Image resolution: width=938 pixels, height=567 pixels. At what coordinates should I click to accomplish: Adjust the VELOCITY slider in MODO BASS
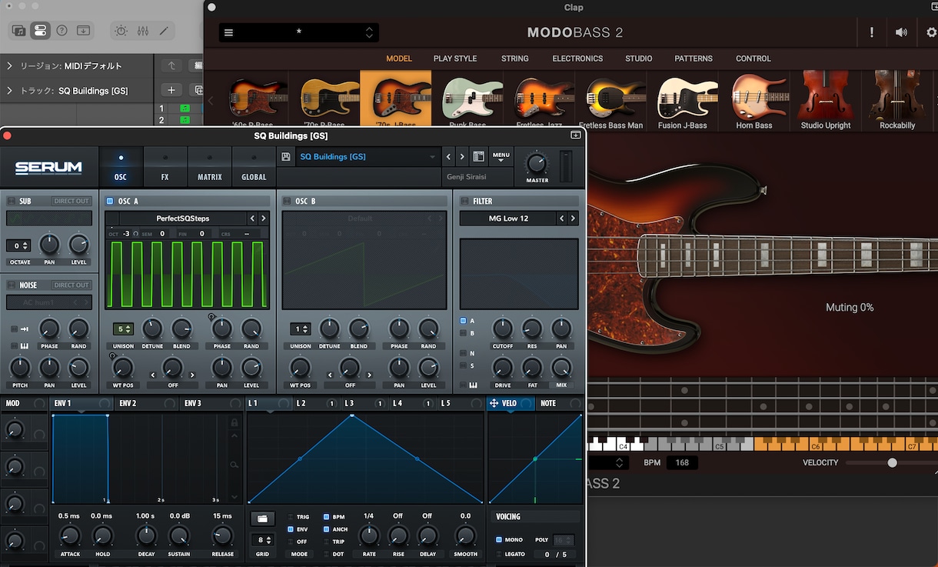point(892,463)
